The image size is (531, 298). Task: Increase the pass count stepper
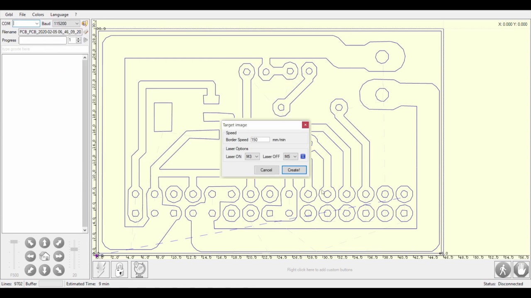tap(78, 38)
